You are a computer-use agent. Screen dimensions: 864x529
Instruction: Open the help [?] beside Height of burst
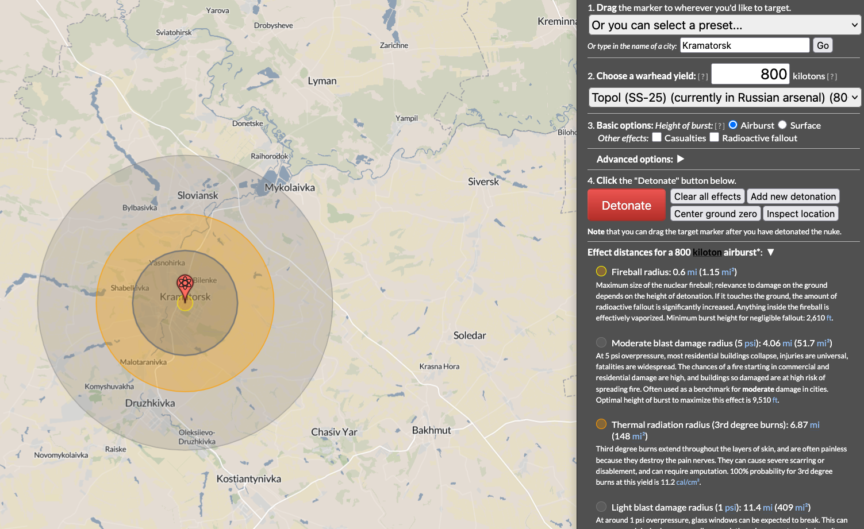720,126
